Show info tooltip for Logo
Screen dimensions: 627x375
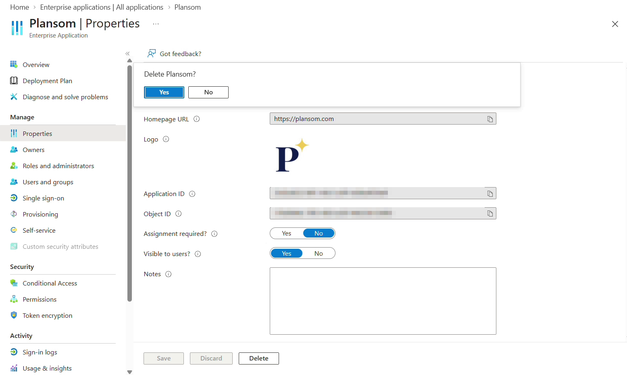(166, 139)
